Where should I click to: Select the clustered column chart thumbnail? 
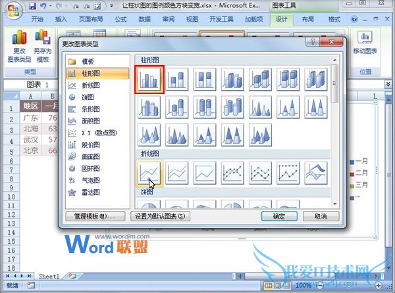[149, 79]
